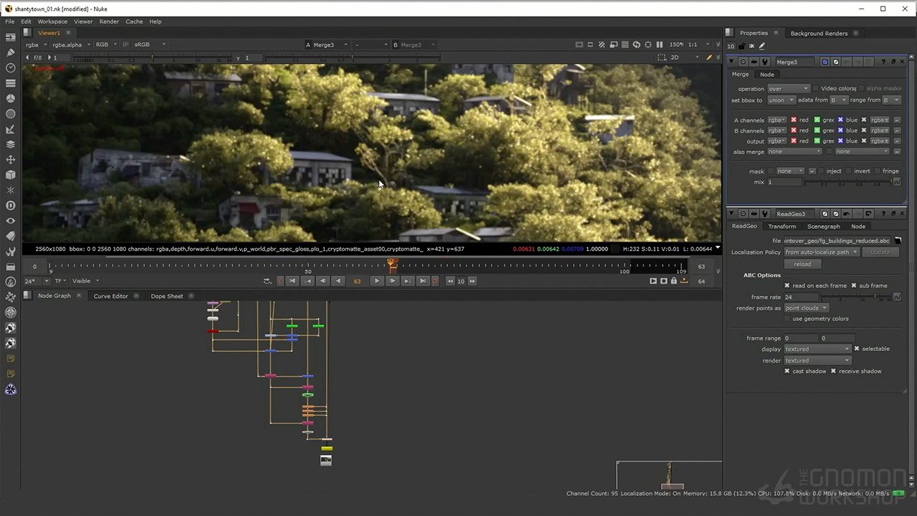
Task: Disable cast shadow in the ReadGeo3 panel
Action: coord(787,371)
